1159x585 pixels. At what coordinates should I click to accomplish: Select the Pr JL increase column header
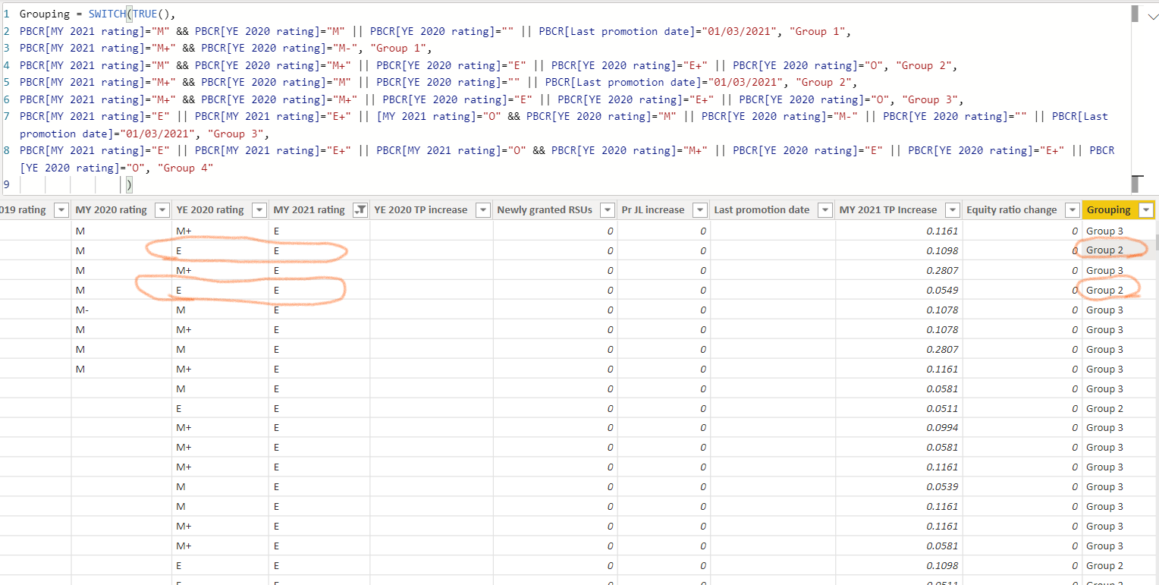pyautogui.click(x=652, y=210)
